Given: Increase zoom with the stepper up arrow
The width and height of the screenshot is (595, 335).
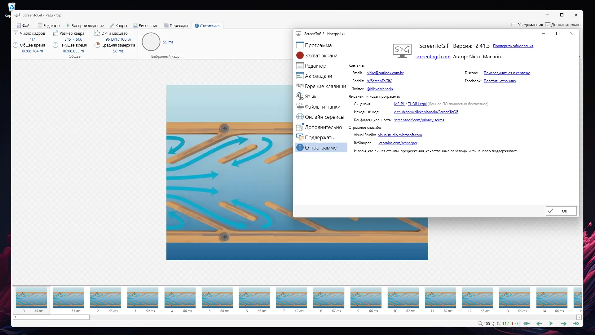Looking at the screenshot, I should point(493,322).
